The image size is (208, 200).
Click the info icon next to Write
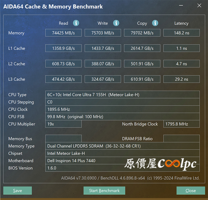[116, 23]
